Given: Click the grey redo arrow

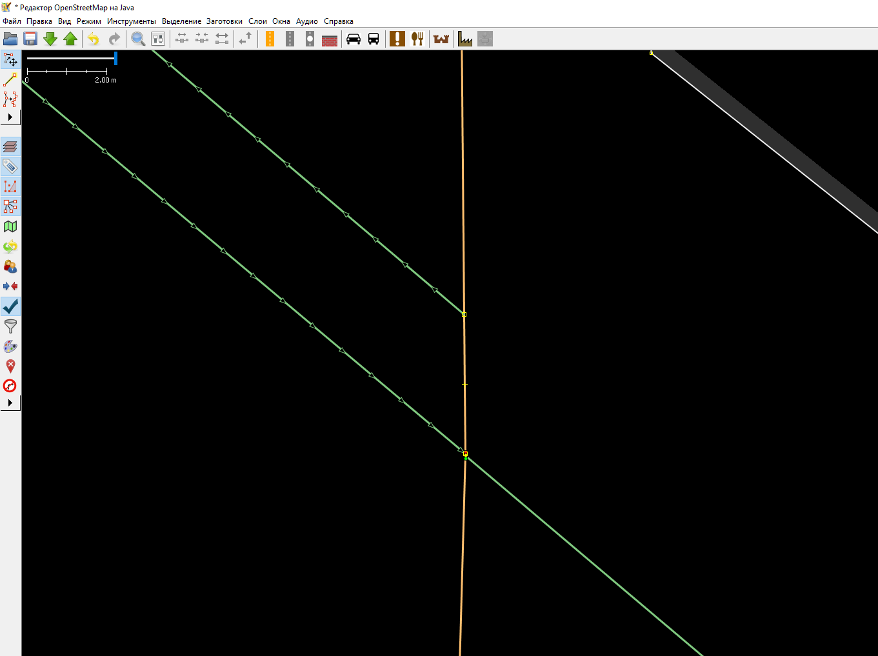Looking at the screenshot, I should coord(114,39).
